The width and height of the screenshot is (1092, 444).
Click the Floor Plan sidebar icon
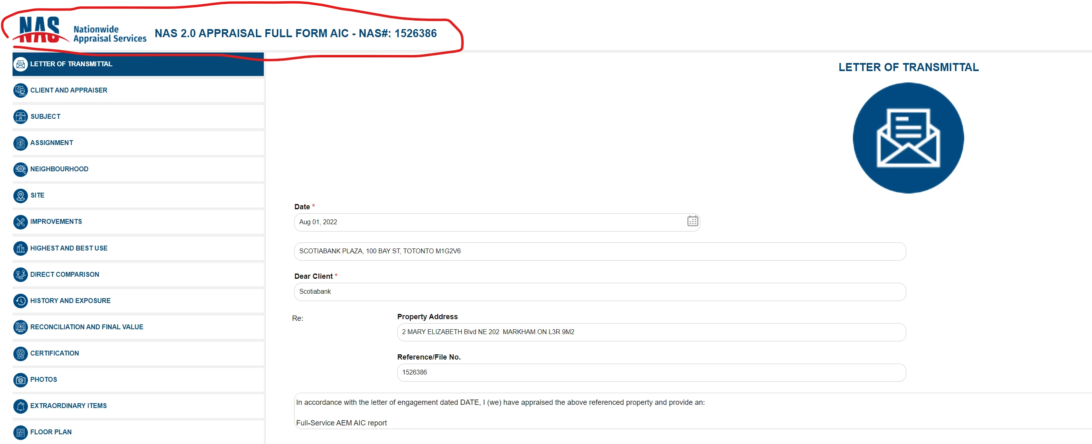20,432
